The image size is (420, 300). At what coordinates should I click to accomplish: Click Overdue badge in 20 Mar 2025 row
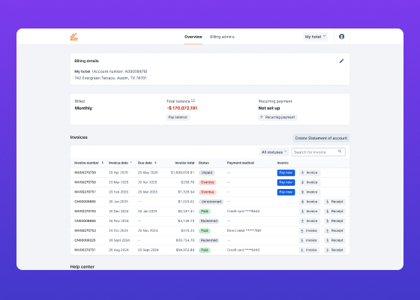(207, 182)
